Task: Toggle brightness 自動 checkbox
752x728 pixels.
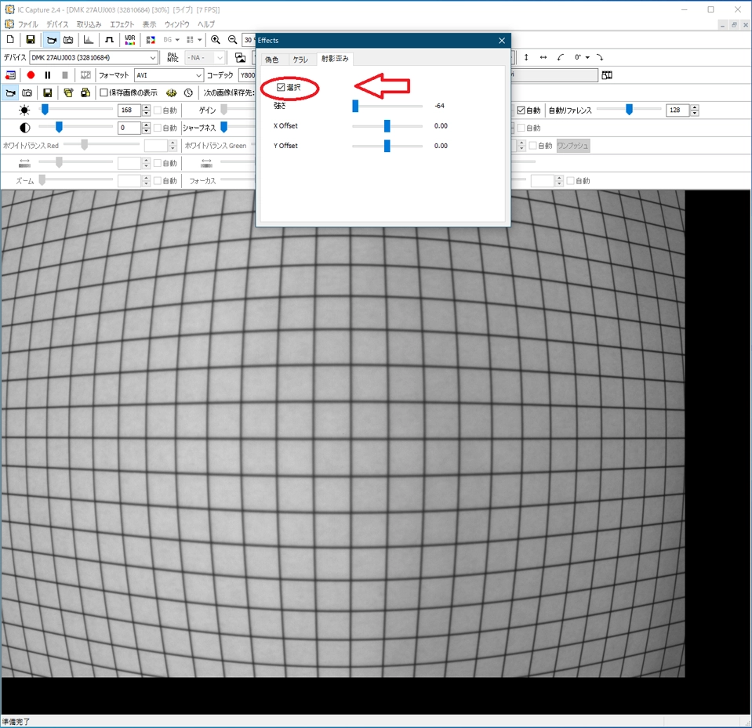Action: click(x=158, y=110)
